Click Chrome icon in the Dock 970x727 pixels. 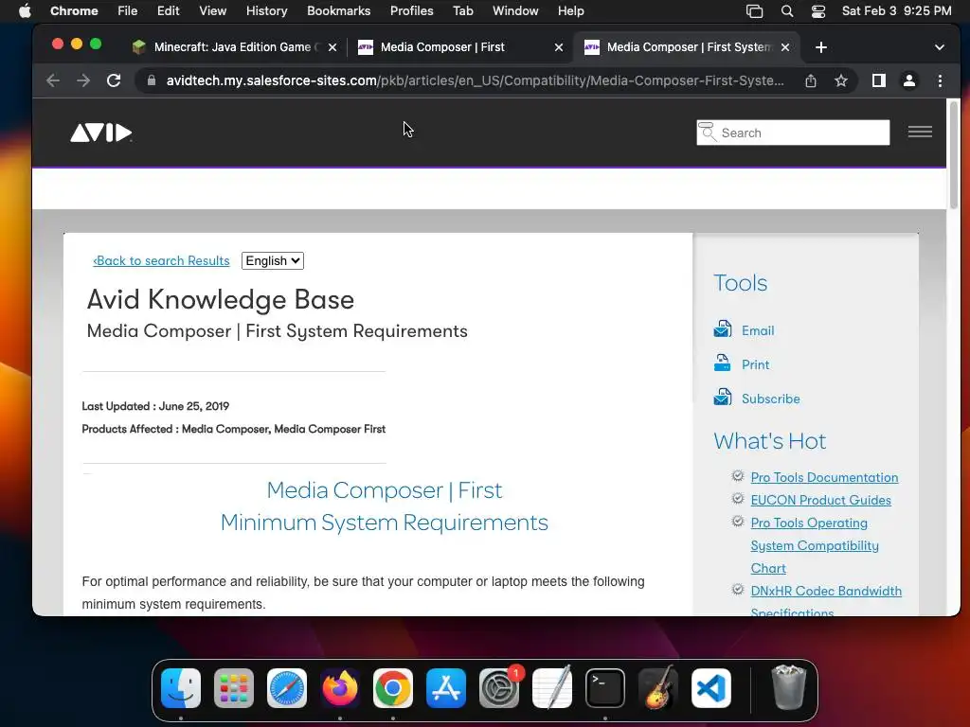(393, 687)
